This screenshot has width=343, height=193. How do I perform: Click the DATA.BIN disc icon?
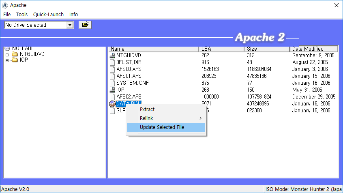(112, 104)
